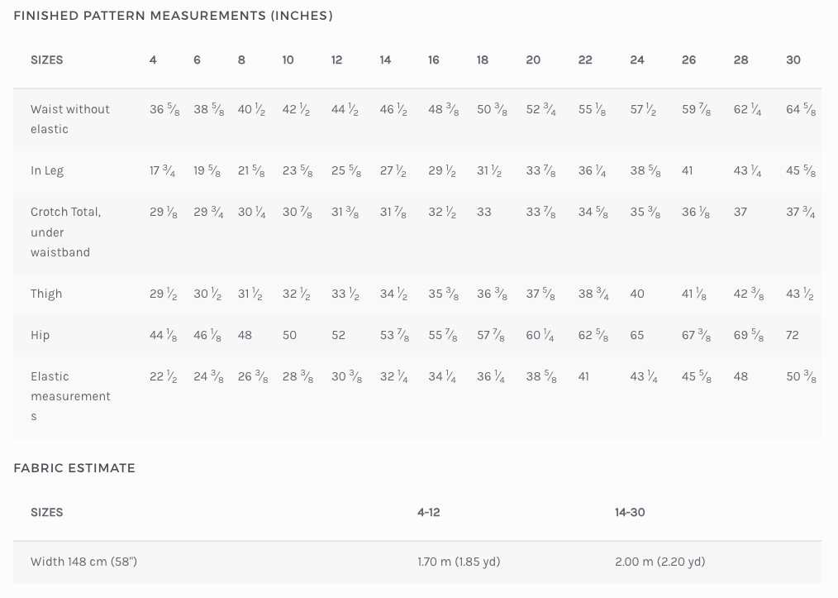The height and width of the screenshot is (598, 838).
Task: Select the "Width 148 cm (58")" row label
Action: 83,562
